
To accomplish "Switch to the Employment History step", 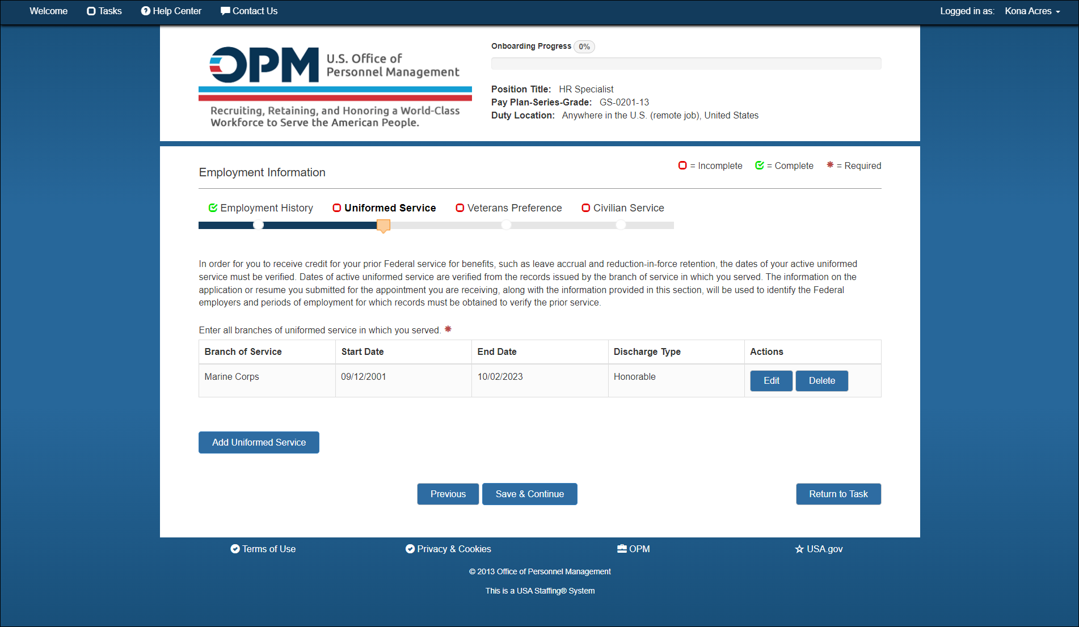I will click(261, 208).
